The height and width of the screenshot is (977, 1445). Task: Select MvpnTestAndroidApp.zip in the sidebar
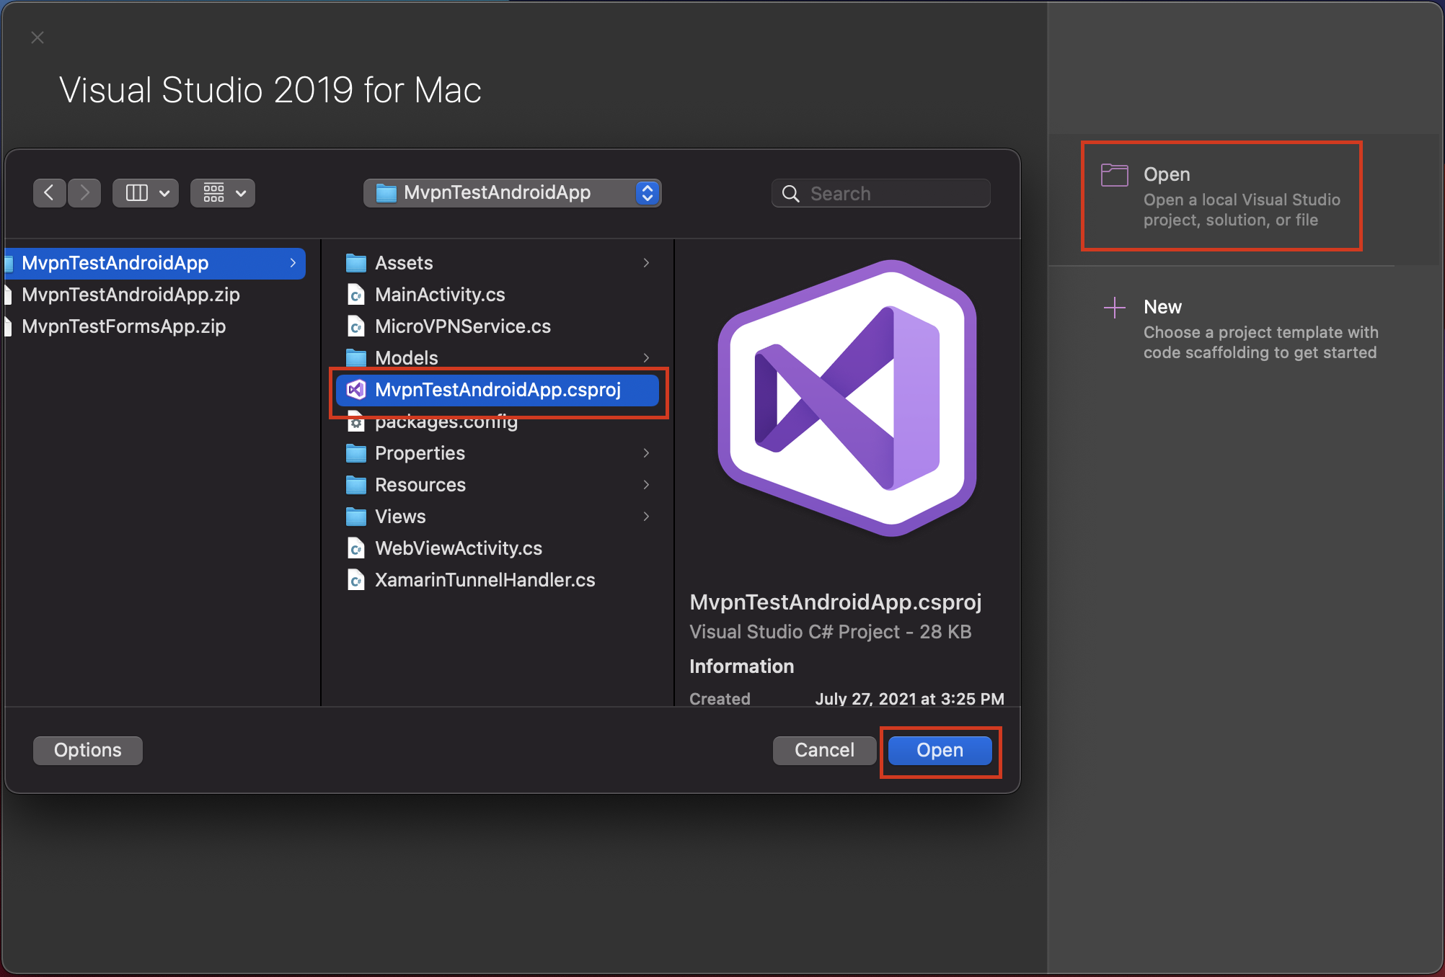tap(131, 295)
